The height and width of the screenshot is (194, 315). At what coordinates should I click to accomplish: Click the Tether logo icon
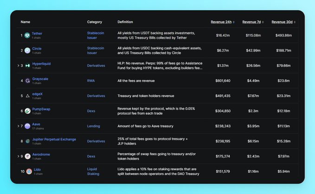pos(27,36)
